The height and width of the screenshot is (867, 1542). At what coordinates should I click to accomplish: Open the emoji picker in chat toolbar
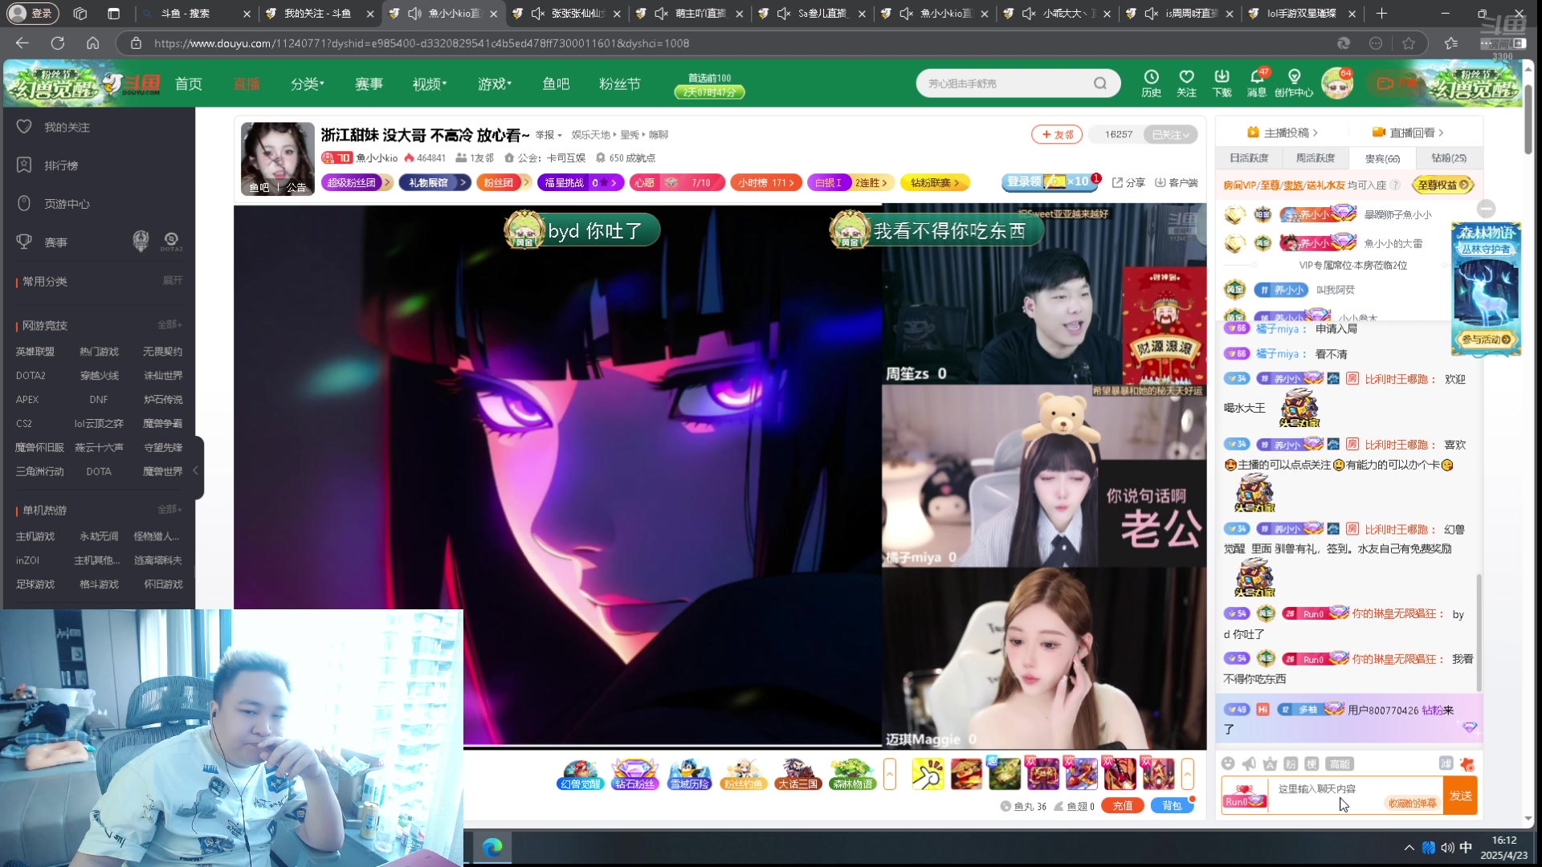click(1228, 763)
